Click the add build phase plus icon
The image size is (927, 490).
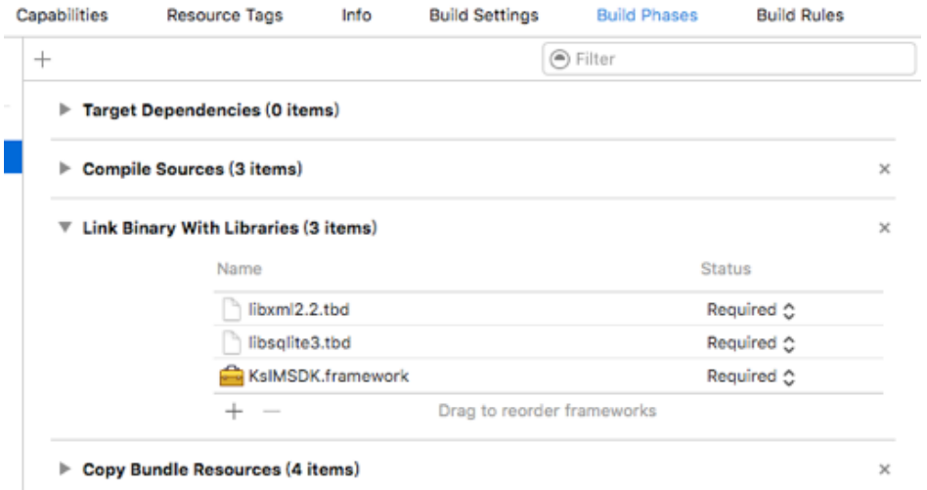[x=41, y=59]
